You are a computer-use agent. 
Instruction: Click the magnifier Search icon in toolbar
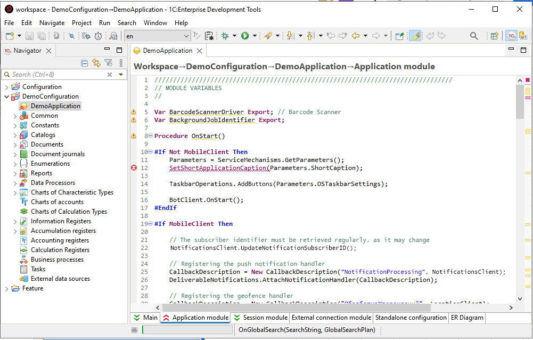(474, 36)
